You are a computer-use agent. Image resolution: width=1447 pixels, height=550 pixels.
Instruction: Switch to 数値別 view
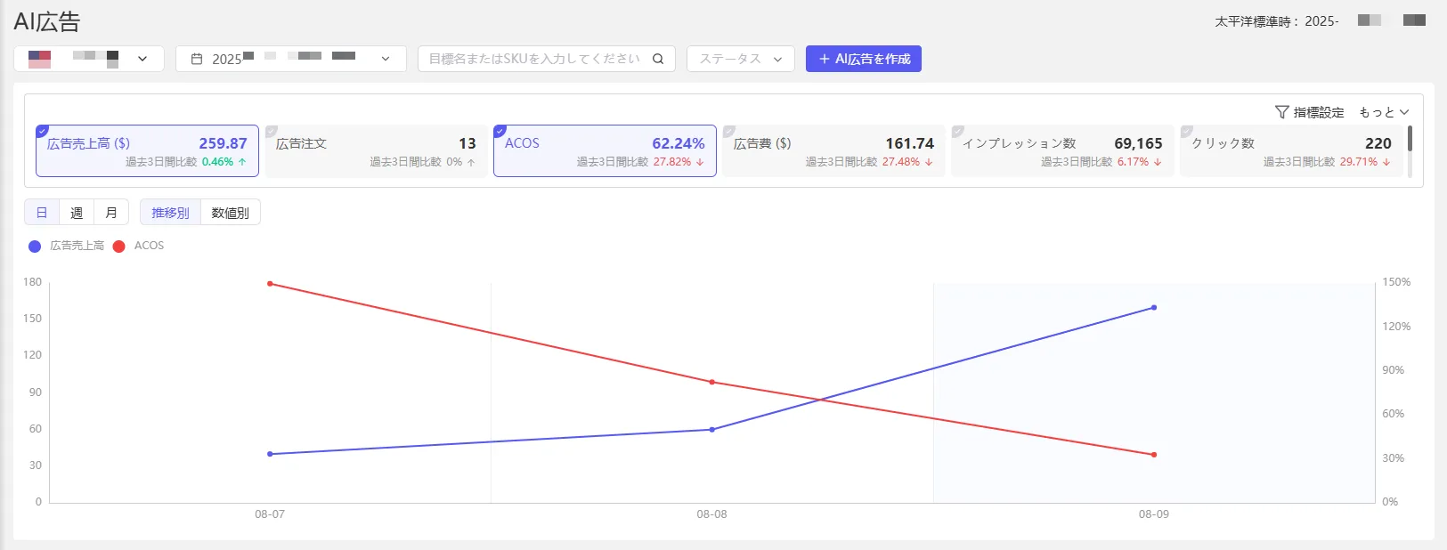click(230, 213)
